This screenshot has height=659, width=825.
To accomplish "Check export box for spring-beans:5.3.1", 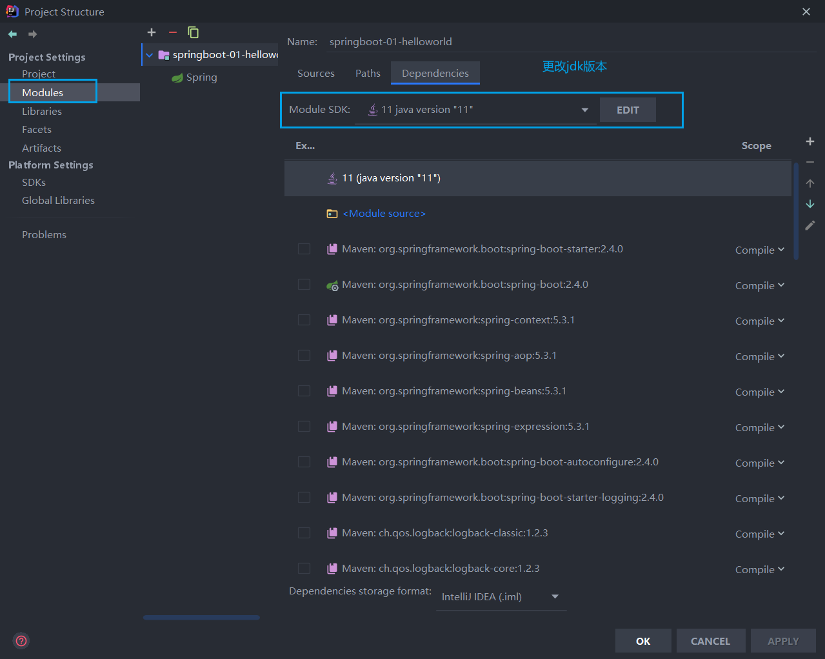I will 304,391.
